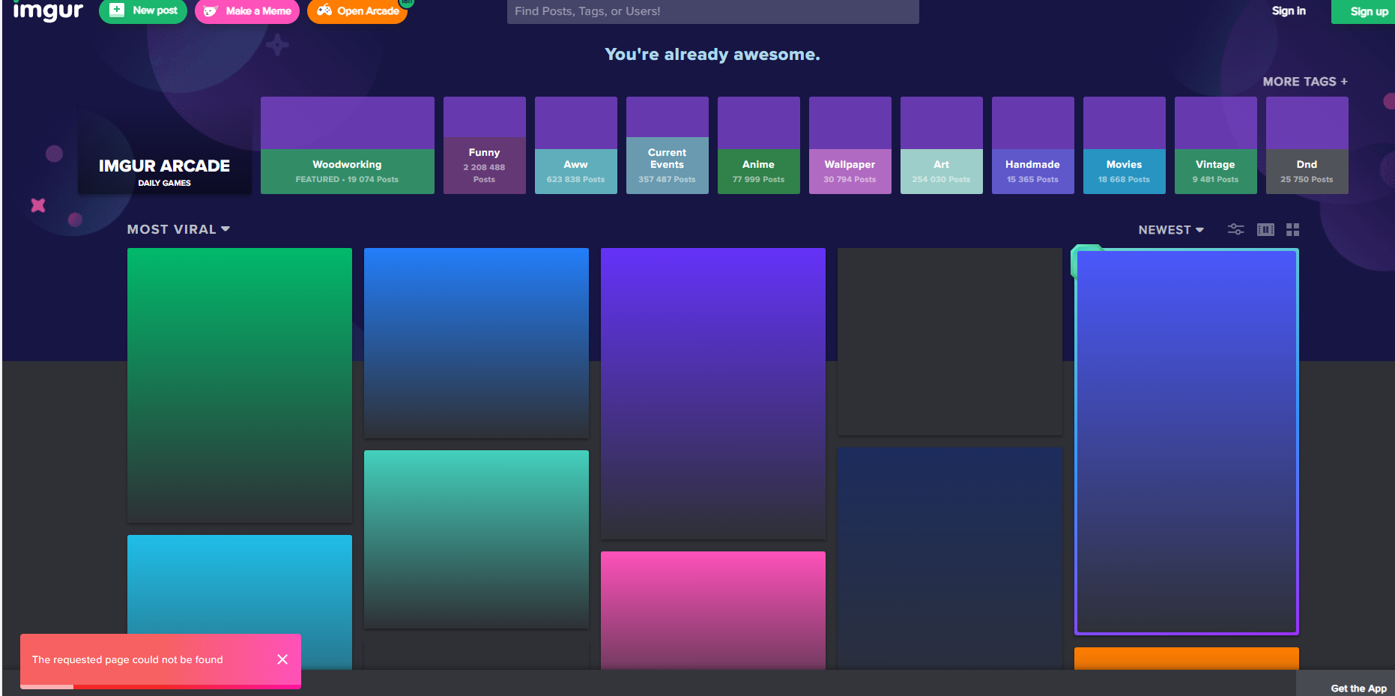This screenshot has width=1395, height=696.
Task: Open the Imgur Arcade Daily Games banner
Action: point(164,172)
